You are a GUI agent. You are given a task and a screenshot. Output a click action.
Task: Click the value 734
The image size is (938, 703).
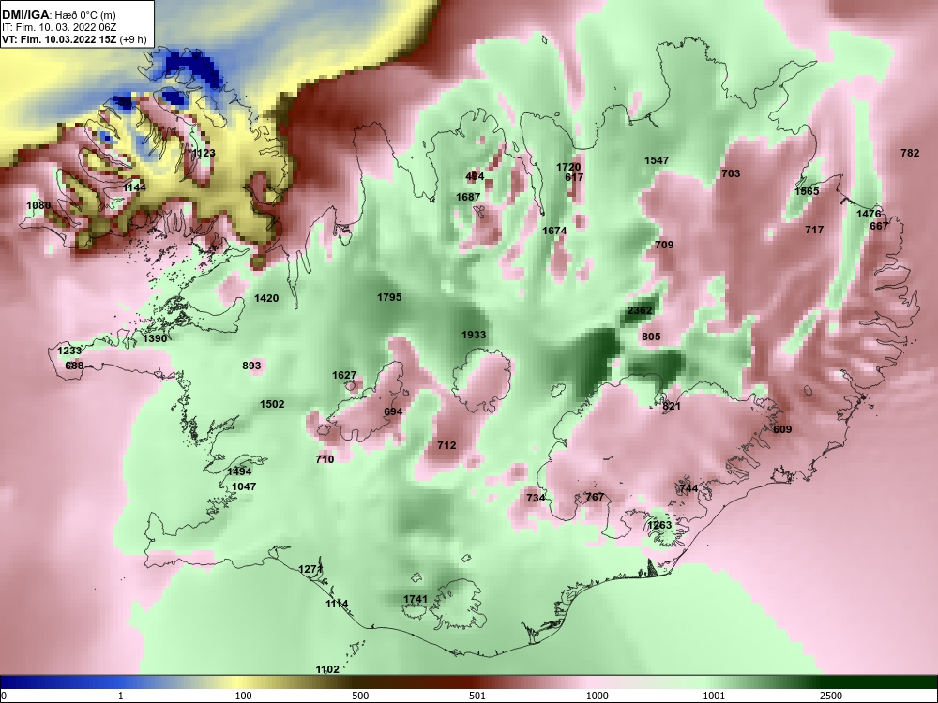pyautogui.click(x=536, y=498)
